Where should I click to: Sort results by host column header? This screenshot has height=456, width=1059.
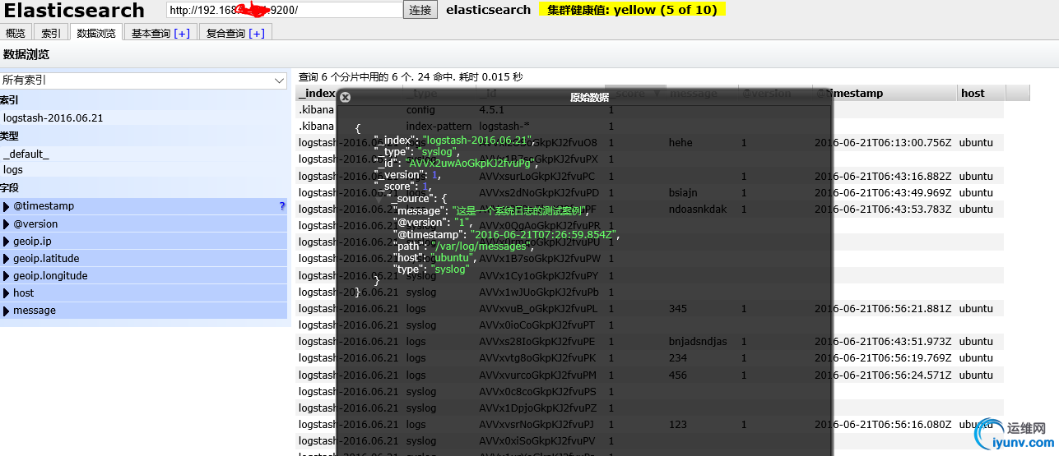tap(982, 93)
